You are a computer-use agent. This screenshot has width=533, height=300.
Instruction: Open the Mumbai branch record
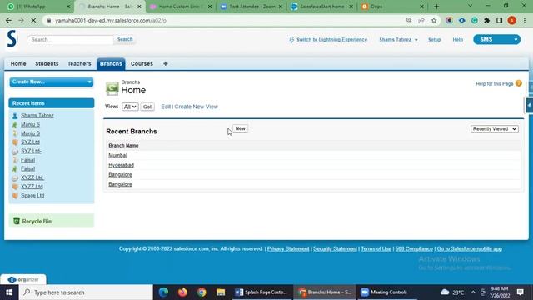click(117, 156)
